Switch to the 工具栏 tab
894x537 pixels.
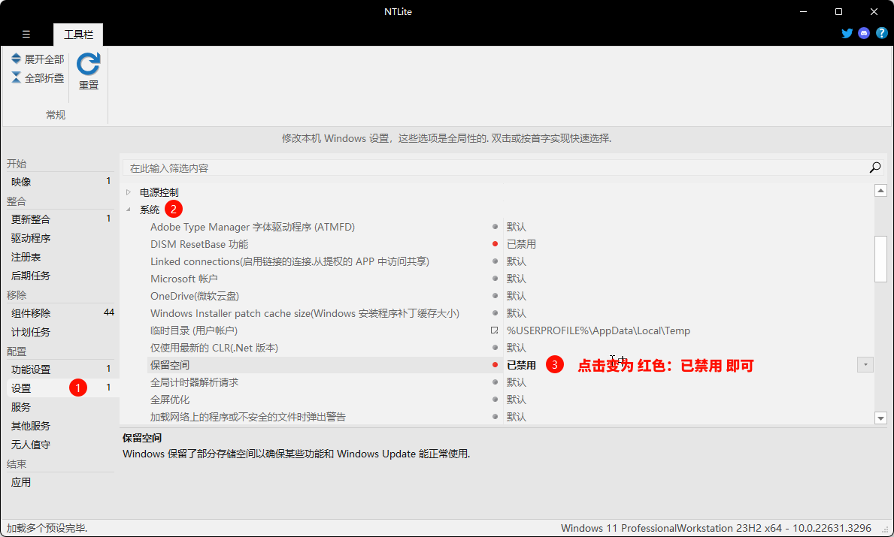tap(78, 35)
